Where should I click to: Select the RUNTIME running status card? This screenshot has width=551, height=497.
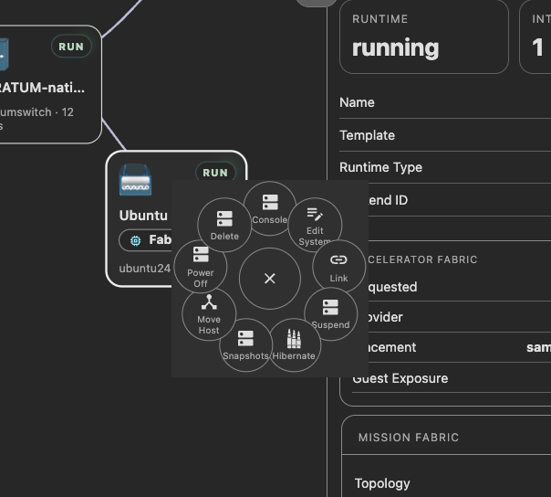click(x=424, y=37)
